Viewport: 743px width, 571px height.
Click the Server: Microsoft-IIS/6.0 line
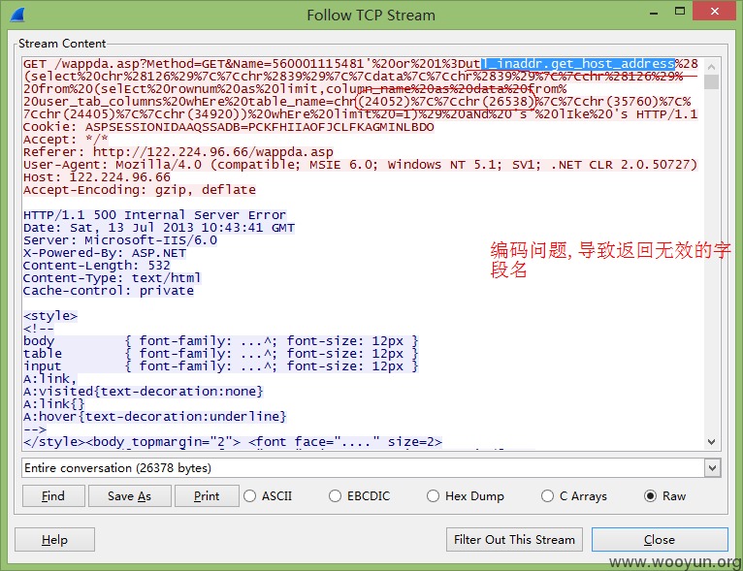click(x=120, y=240)
